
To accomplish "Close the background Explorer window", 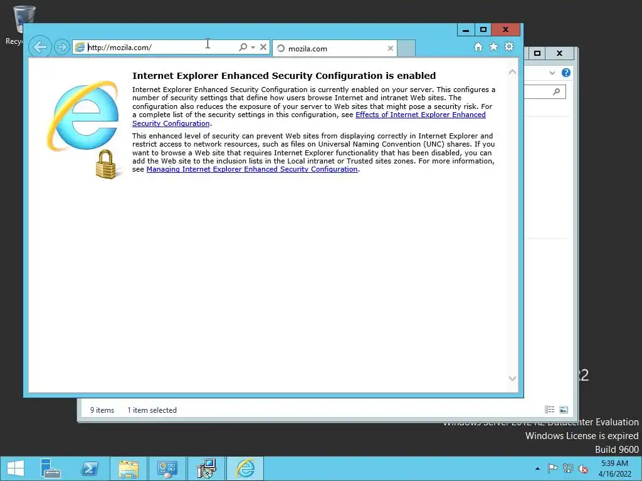I will tap(560, 53).
